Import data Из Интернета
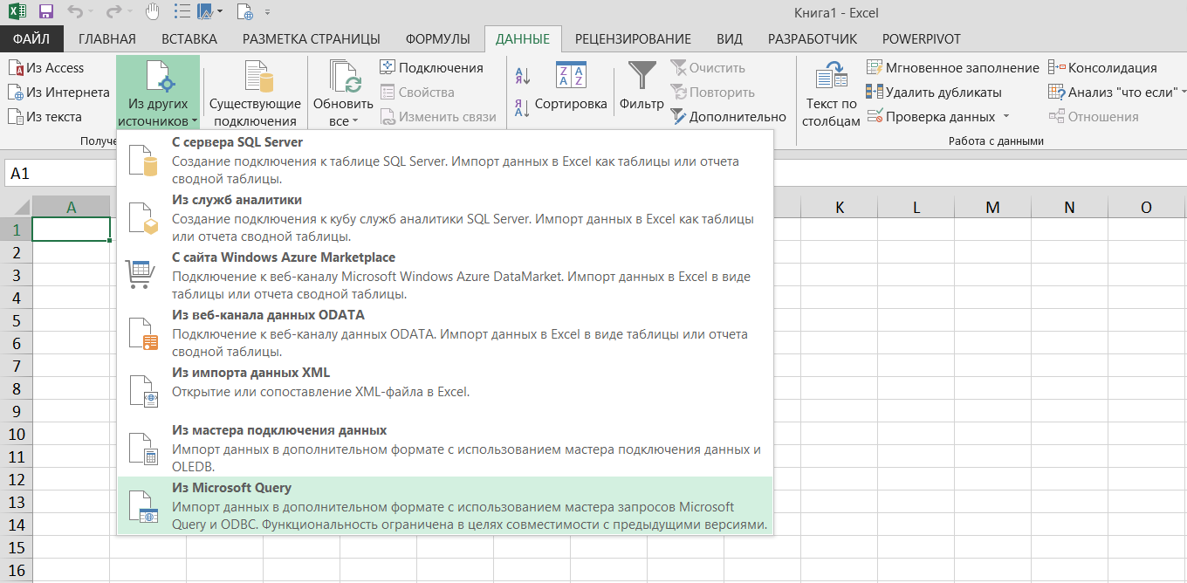The height and width of the screenshot is (583, 1187). [x=58, y=93]
